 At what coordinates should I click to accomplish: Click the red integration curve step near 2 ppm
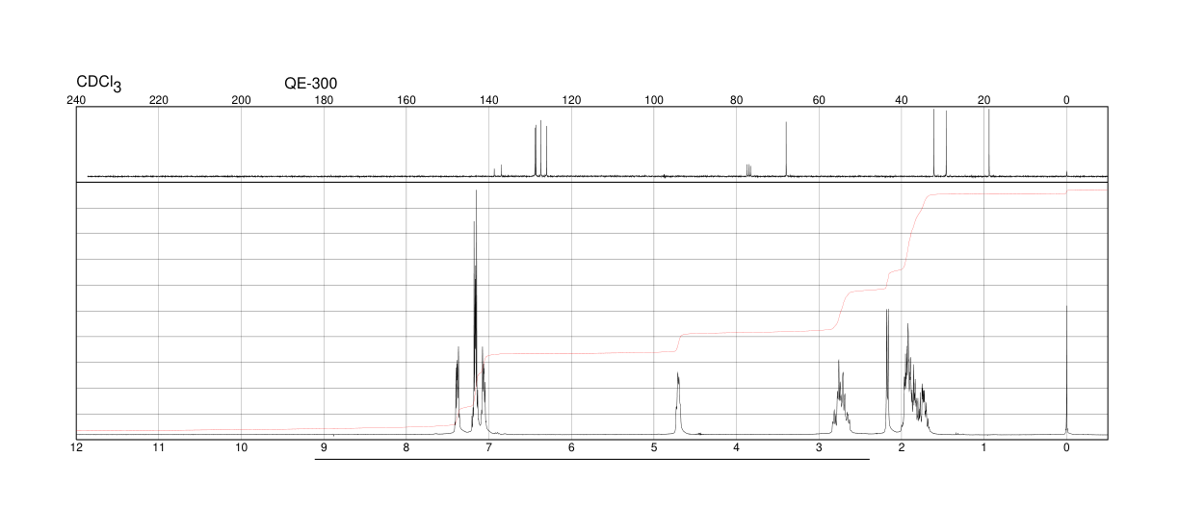(910, 231)
